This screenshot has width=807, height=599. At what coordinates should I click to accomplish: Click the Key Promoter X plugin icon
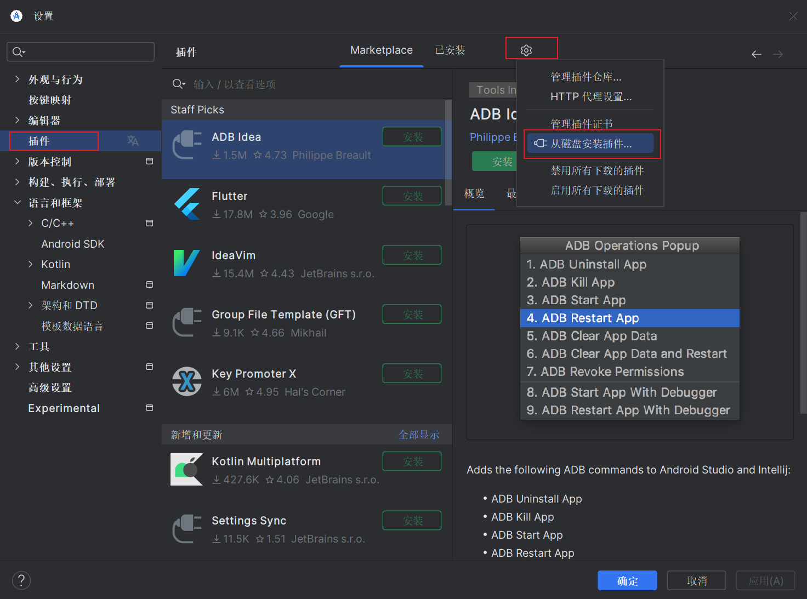pyautogui.click(x=187, y=381)
